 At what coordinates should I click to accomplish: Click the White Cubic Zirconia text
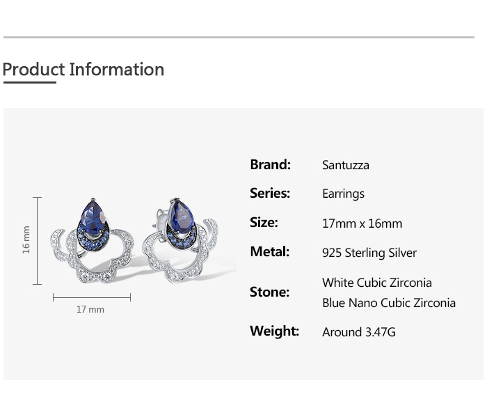pyautogui.click(x=377, y=283)
